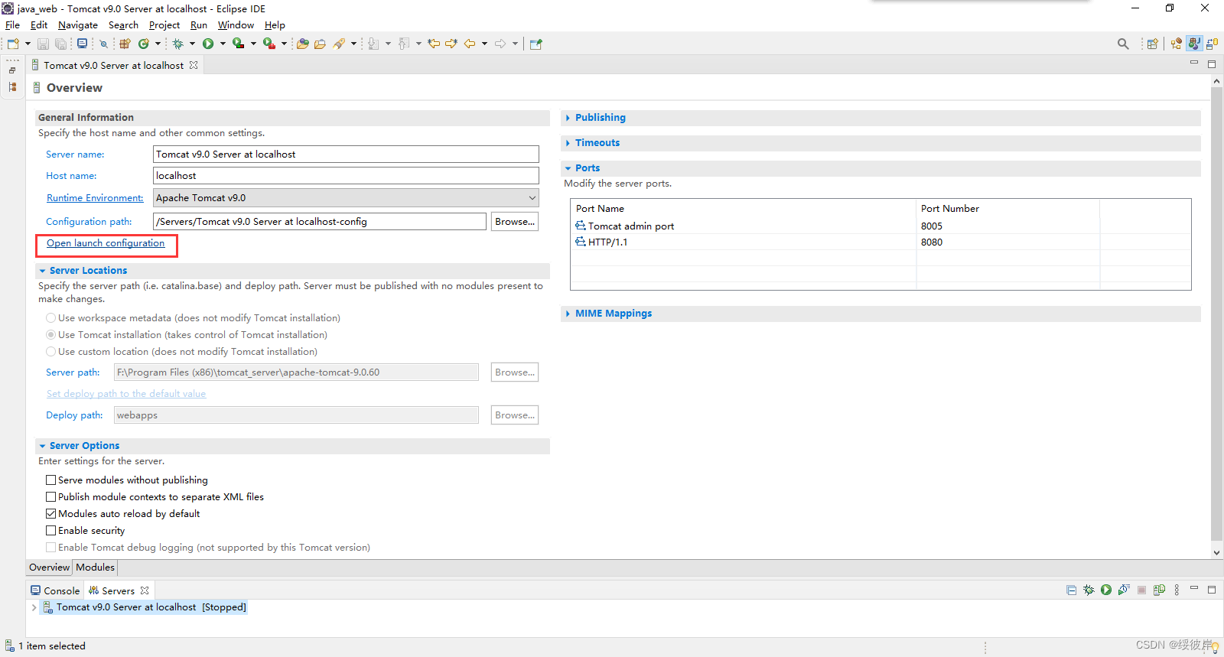This screenshot has width=1224, height=657.
Task: Expand the Timeouts section
Action: [568, 143]
